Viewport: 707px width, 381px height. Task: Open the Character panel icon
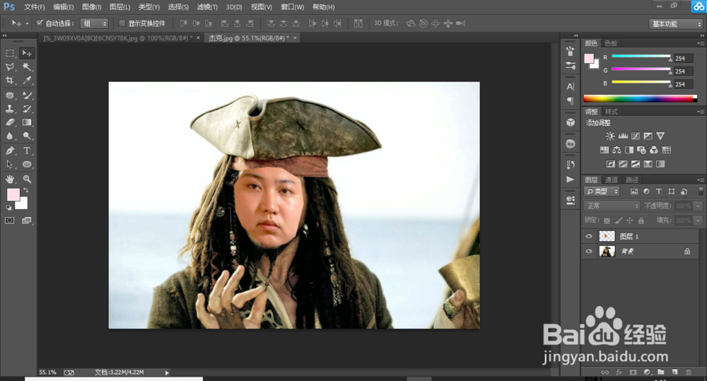coord(571,86)
